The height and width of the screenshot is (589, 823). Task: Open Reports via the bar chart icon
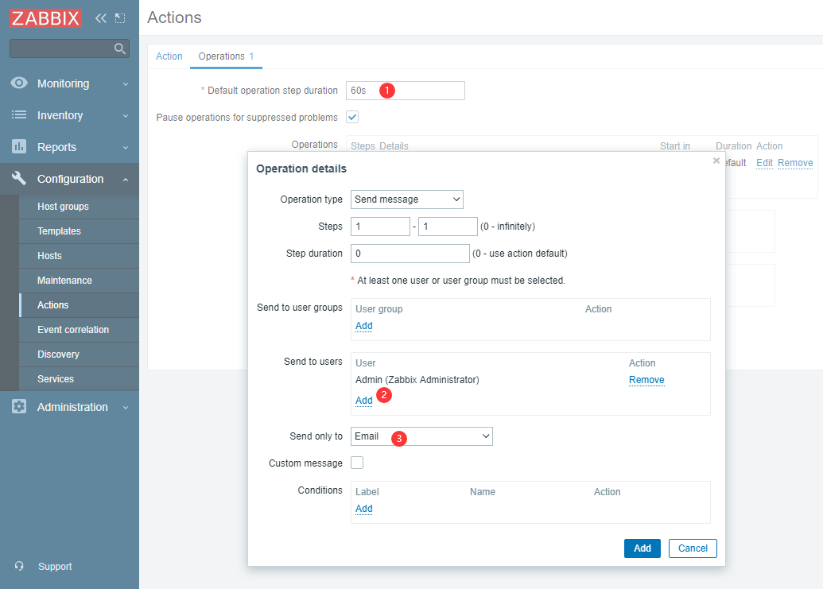click(x=19, y=147)
